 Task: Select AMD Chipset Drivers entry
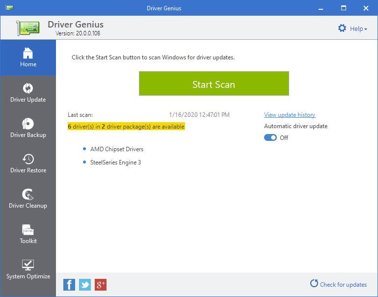117,149
